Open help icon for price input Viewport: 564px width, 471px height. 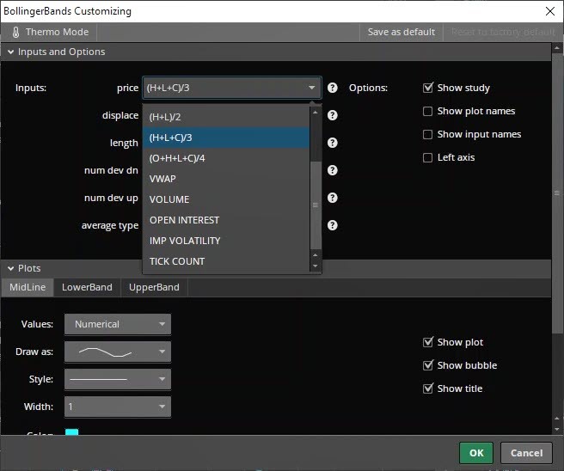[x=333, y=88]
